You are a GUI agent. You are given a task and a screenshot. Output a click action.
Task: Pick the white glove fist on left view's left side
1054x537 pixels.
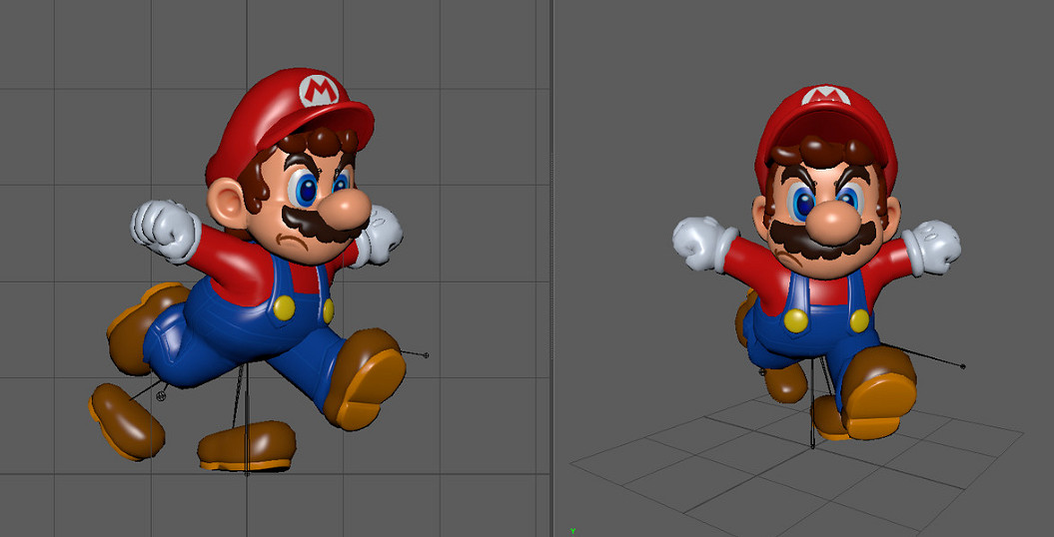click(x=165, y=230)
